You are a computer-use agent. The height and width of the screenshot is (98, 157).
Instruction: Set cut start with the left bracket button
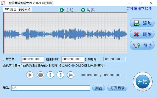[x=50, y=75]
